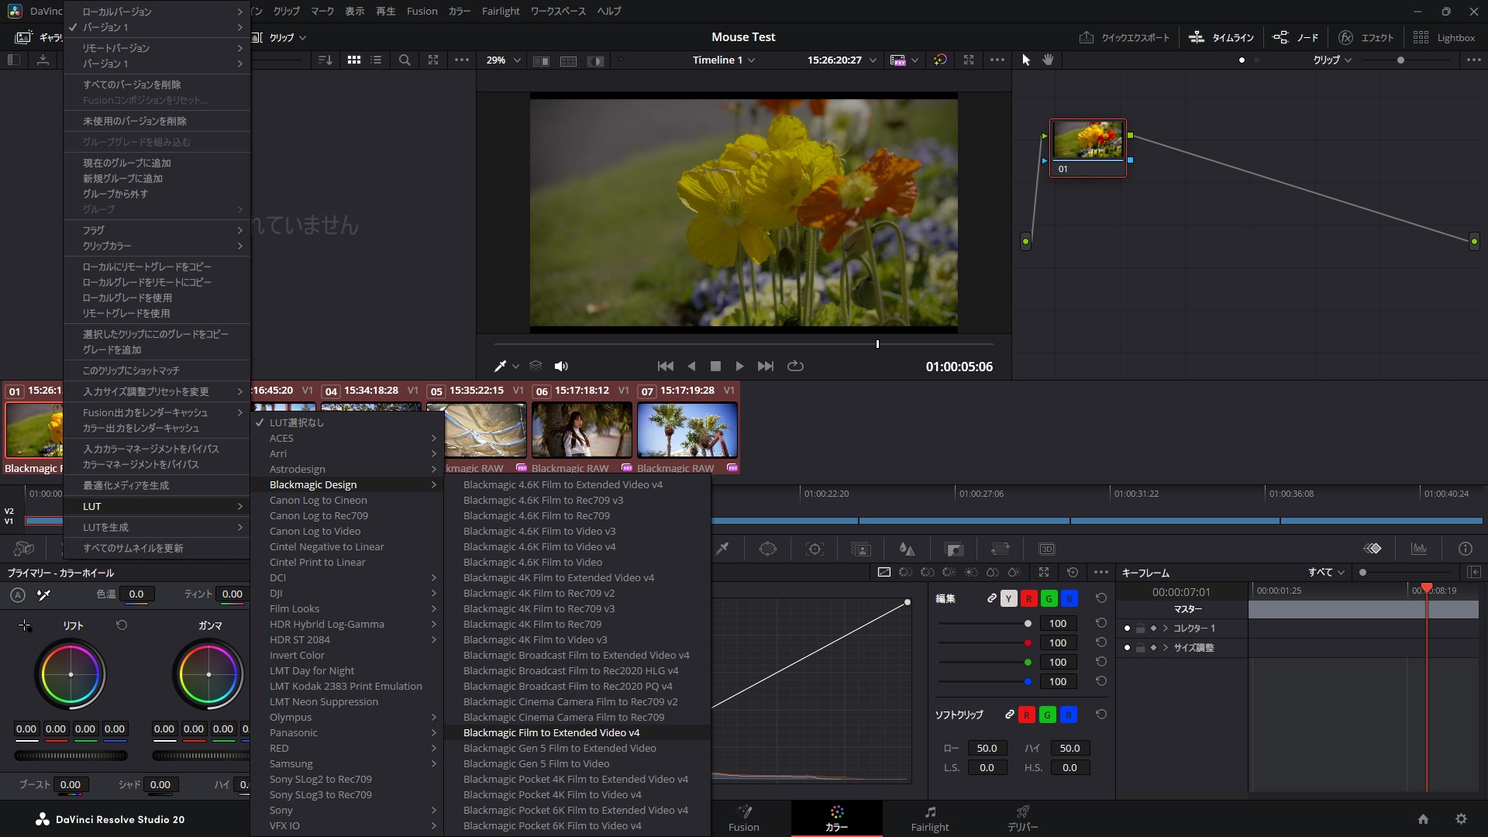
Task: Expand the コレクター 1 keyframe track
Action: click(1165, 628)
